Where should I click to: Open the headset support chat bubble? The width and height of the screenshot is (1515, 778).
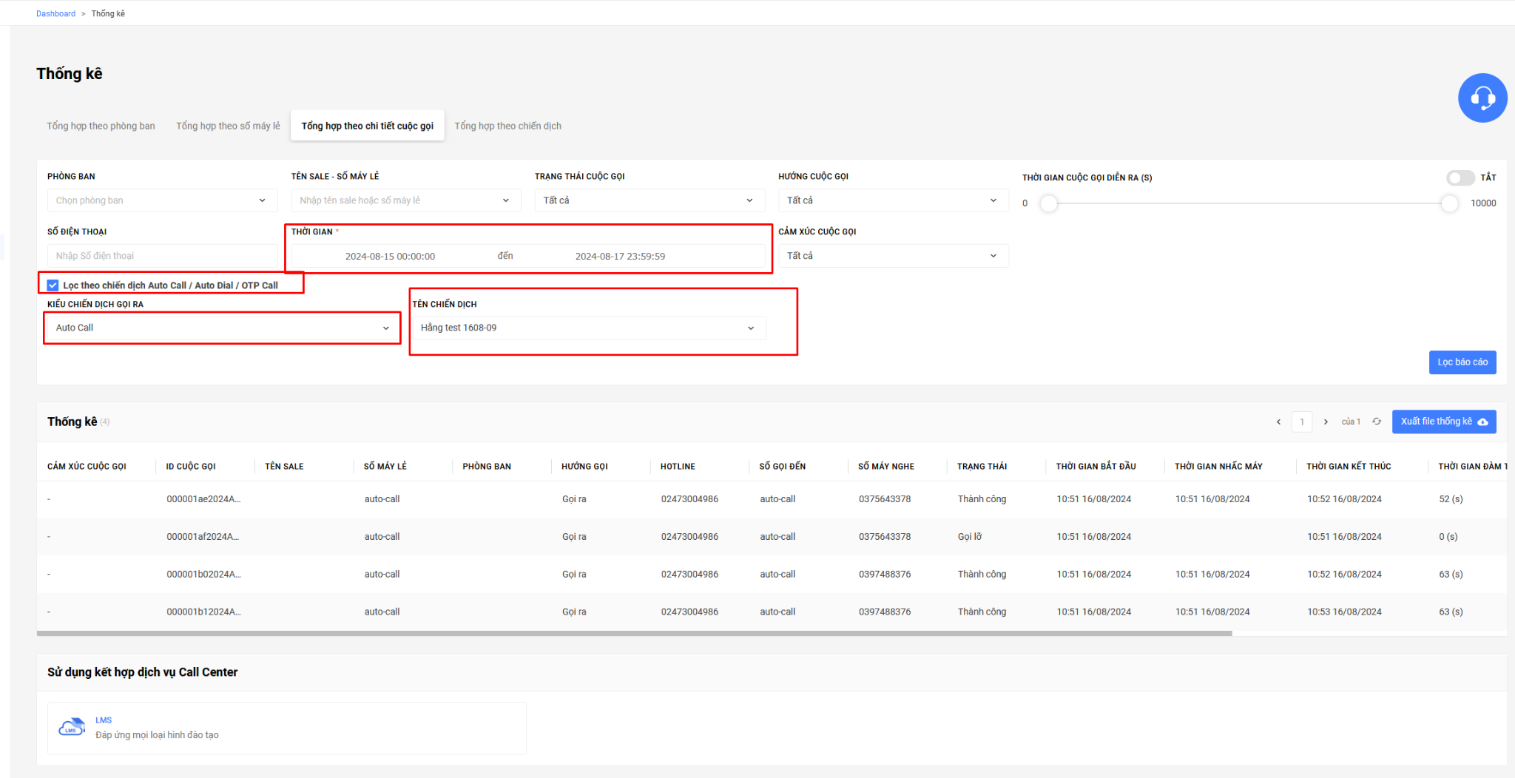[1482, 98]
